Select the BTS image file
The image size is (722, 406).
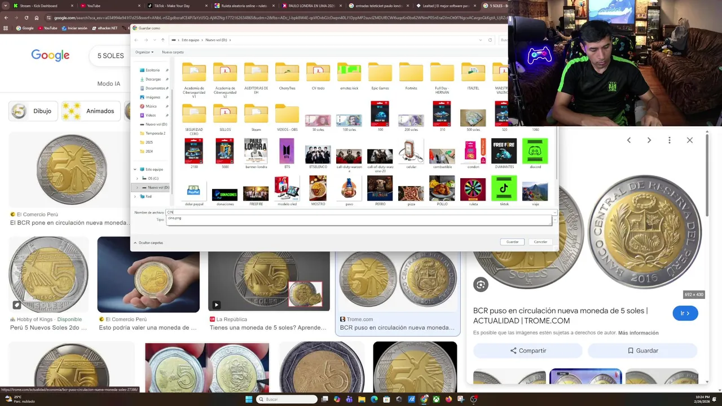coord(287,153)
